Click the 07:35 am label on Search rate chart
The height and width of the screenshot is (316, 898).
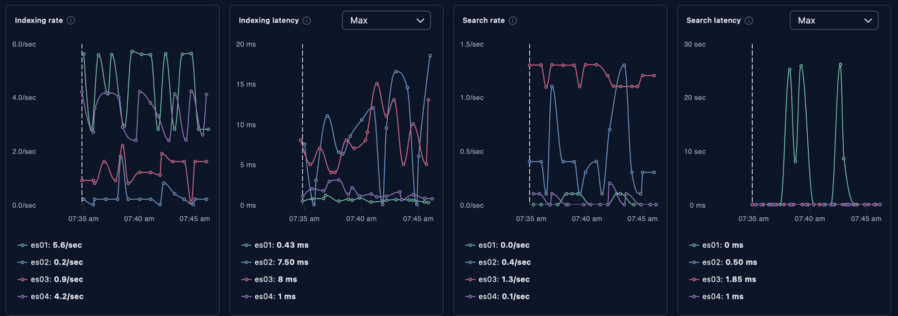point(531,219)
